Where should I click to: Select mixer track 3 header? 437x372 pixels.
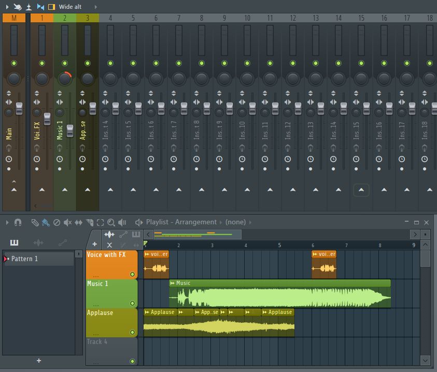[x=88, y=18]
